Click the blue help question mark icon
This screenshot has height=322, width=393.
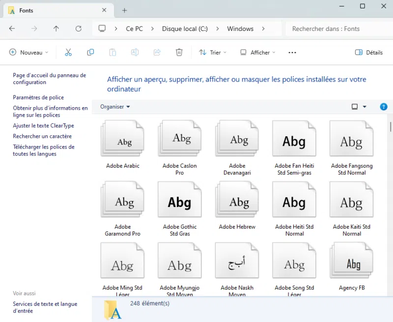pos(384,107)
